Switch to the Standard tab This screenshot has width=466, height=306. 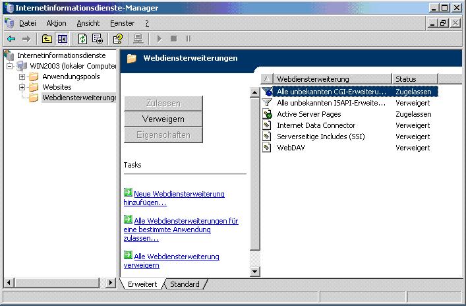click(x=185, y=284)
